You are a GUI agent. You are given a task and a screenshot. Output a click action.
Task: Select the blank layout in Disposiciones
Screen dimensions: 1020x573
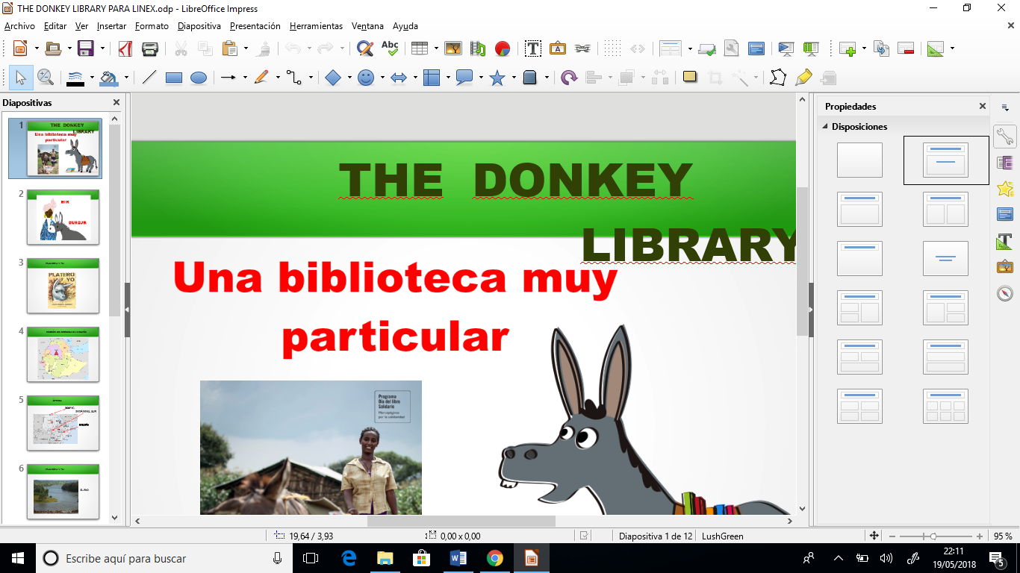[859, 160]
